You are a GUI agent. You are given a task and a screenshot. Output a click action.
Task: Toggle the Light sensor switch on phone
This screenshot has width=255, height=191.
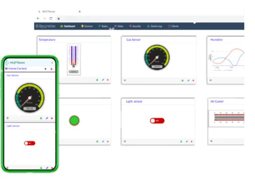30,143
